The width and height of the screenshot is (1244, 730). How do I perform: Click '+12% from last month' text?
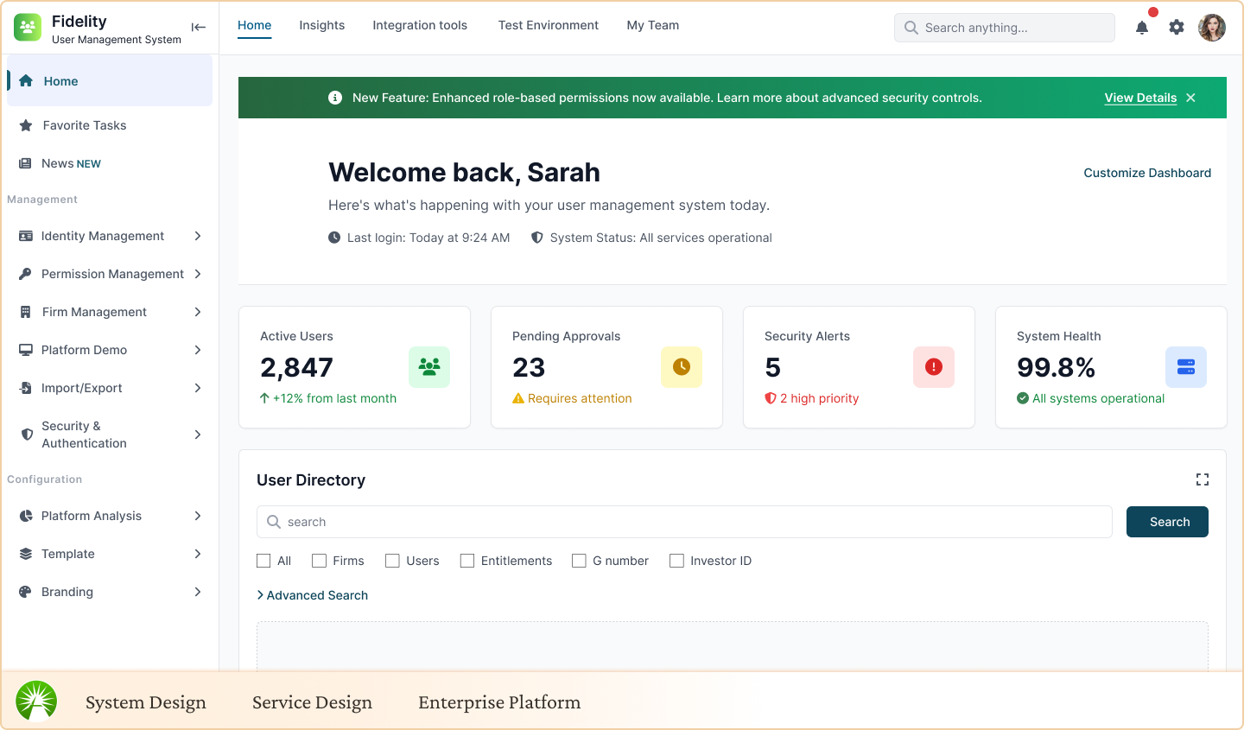coord(334,398)
